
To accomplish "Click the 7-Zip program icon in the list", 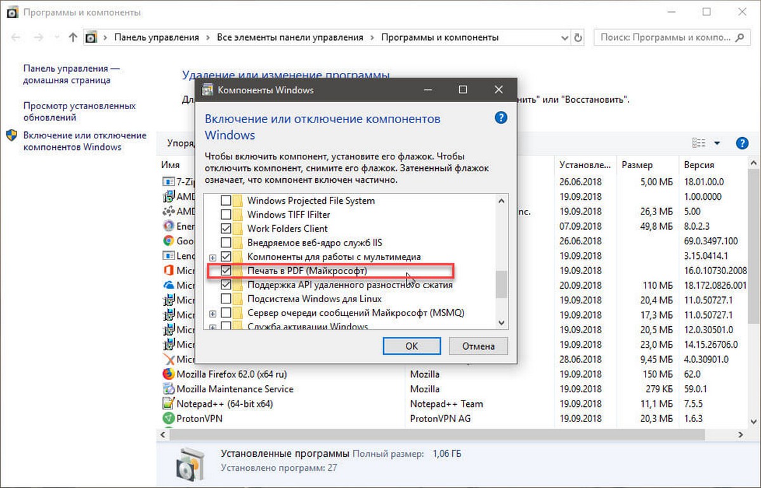I will 168,181.
